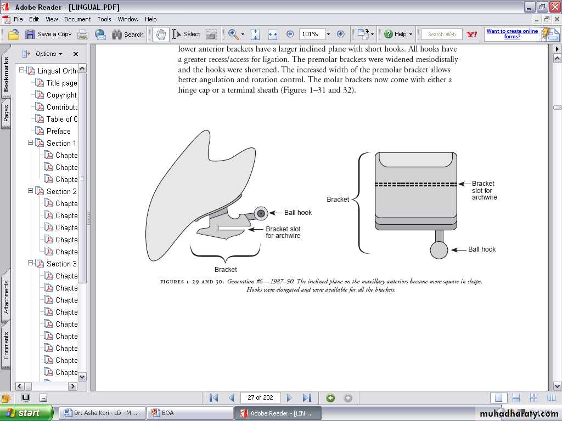Click the Snapshot camera tool
This screenshot has width=562, height=421.
tap(211, 35)
